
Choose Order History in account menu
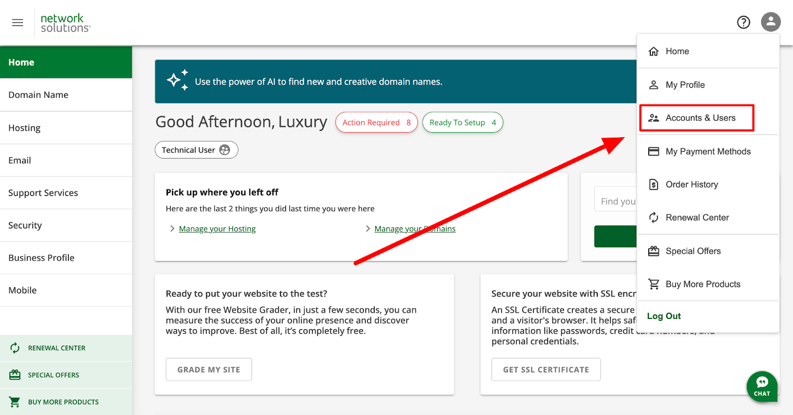coord(691,185)
